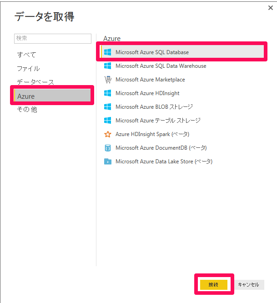
Task: Click the yellow 接続 button
Action: click(x=213, y=285)
